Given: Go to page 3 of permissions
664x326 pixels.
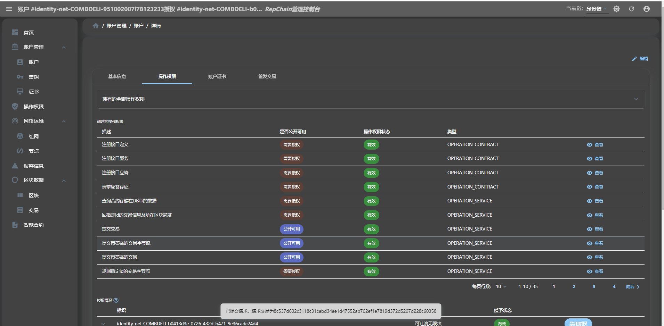Looking at the screenshot, I should [x=594, y=286].
